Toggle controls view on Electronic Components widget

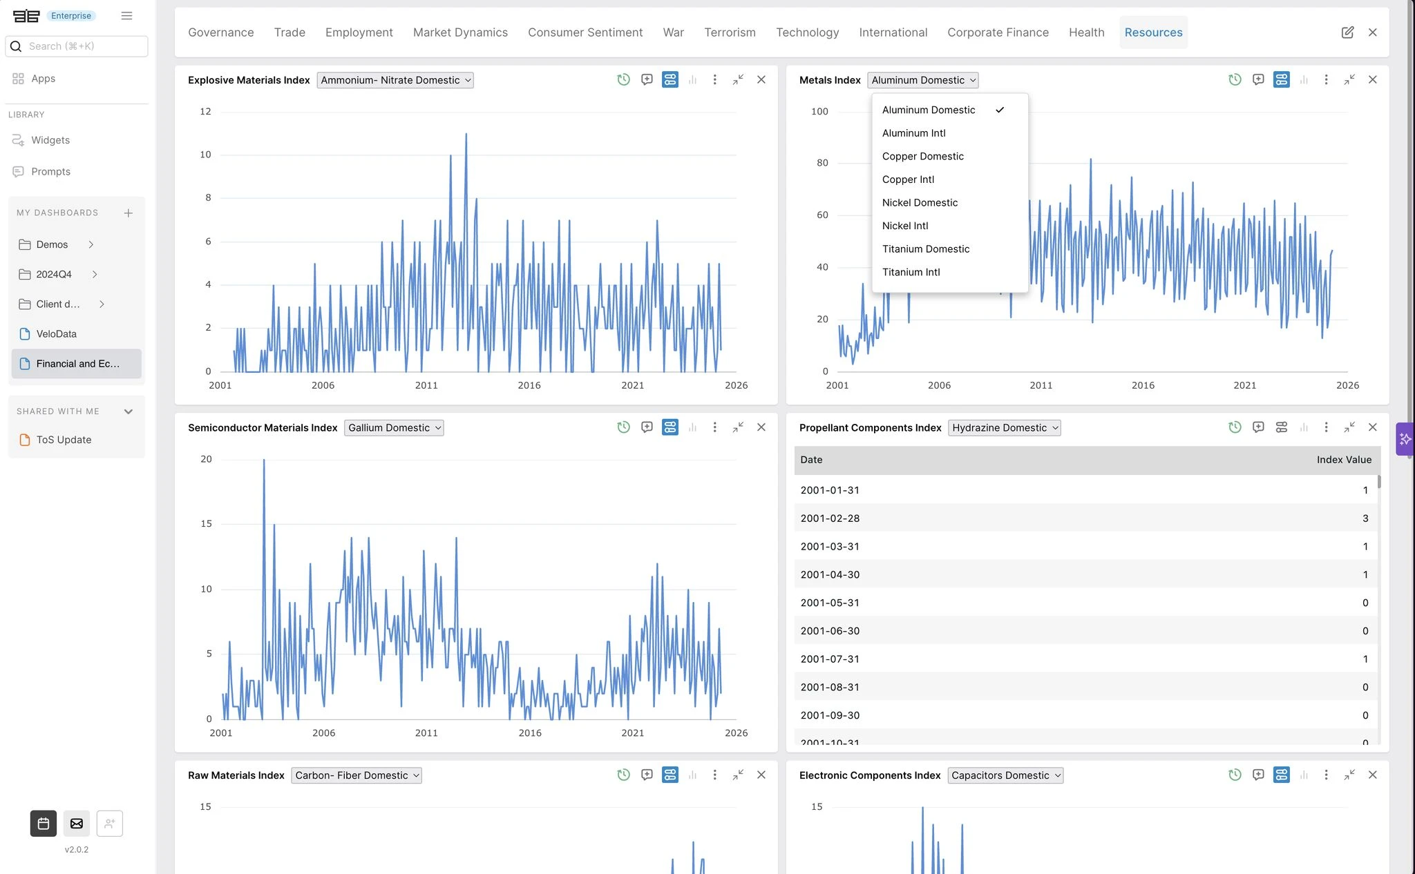point(1281,775)
